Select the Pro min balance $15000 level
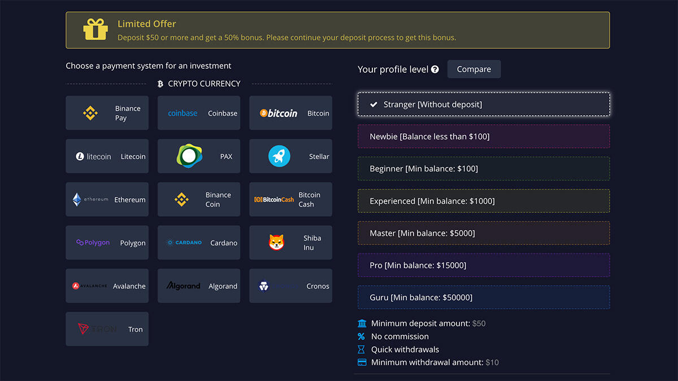This screenshot has width=678, height=381. (x=484, y=265)
